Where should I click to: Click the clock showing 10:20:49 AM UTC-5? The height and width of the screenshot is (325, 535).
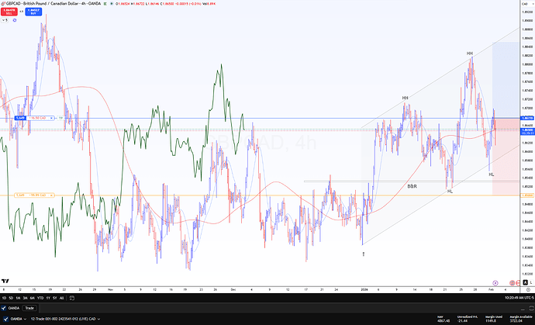tap(519, 298)
